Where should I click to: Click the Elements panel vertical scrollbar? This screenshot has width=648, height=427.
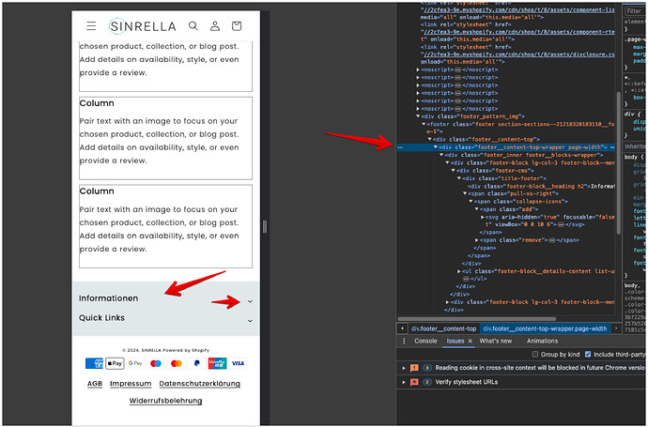click(x=619, y=161)
